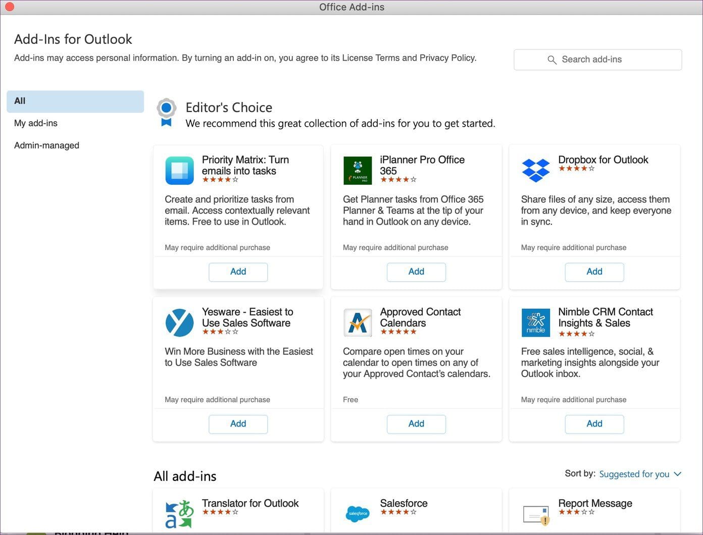Image resolution: width=703 pixels, height=535 pixels.
Task: Open iPlanner Pro Office 365 title
Action: [x=422, y=165]
